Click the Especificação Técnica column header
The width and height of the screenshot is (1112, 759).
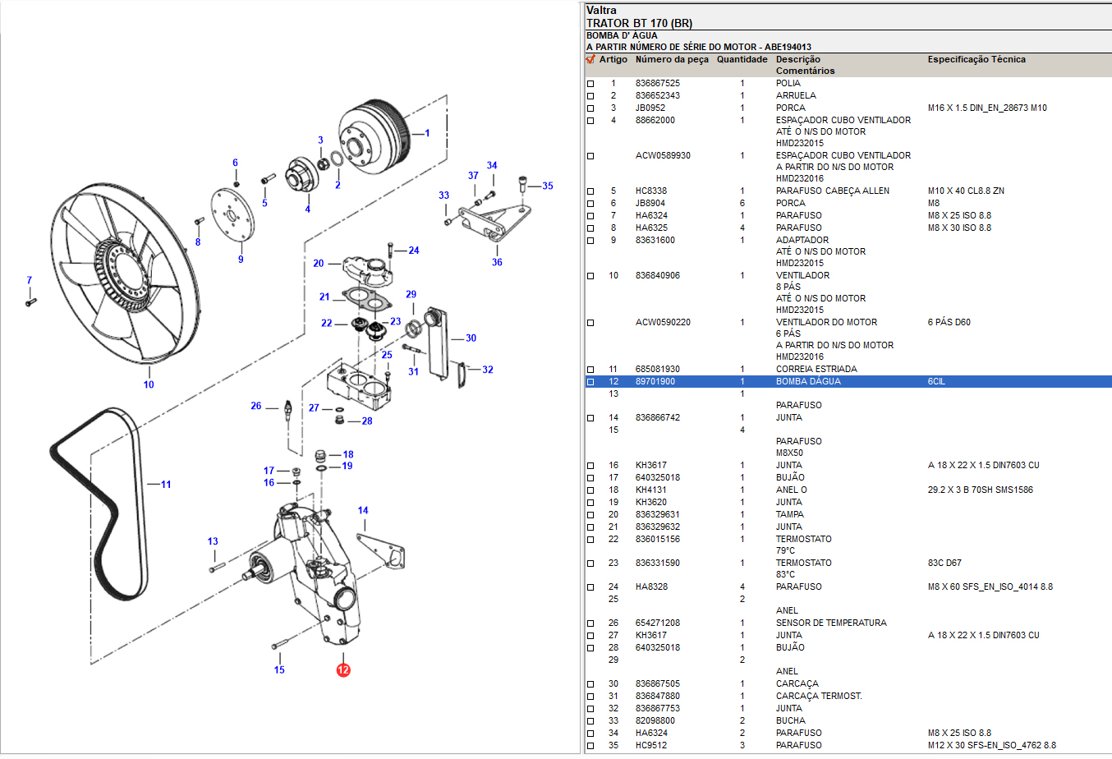point(976,59)
